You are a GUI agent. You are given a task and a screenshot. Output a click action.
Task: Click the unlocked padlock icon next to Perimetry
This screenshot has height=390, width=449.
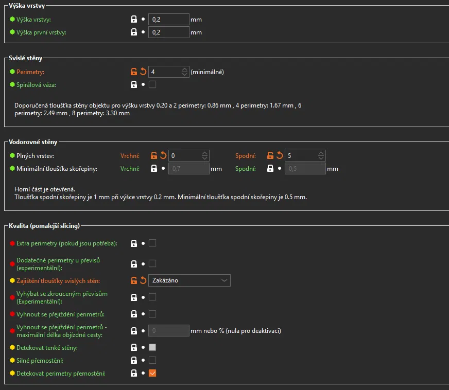(134, 72)
